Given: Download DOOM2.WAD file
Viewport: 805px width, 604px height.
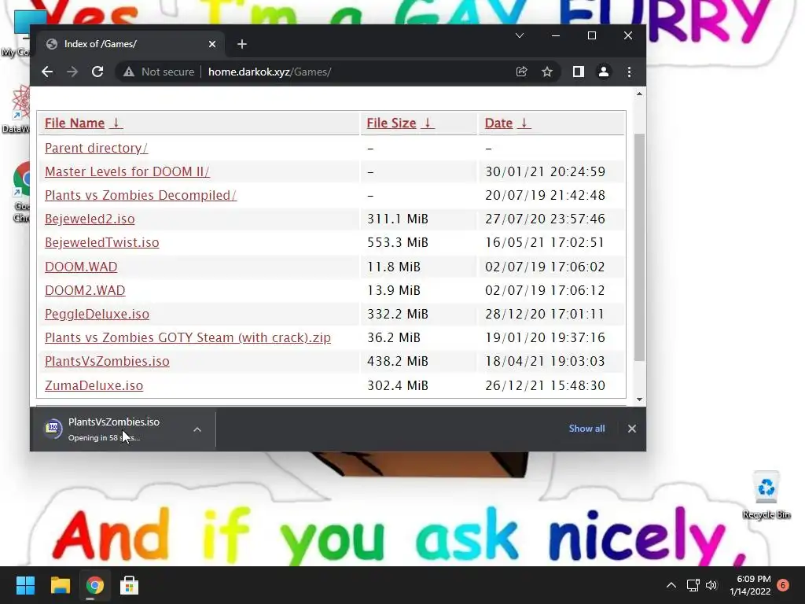Looking at the screenshot, I should click(x=85, y=290).
